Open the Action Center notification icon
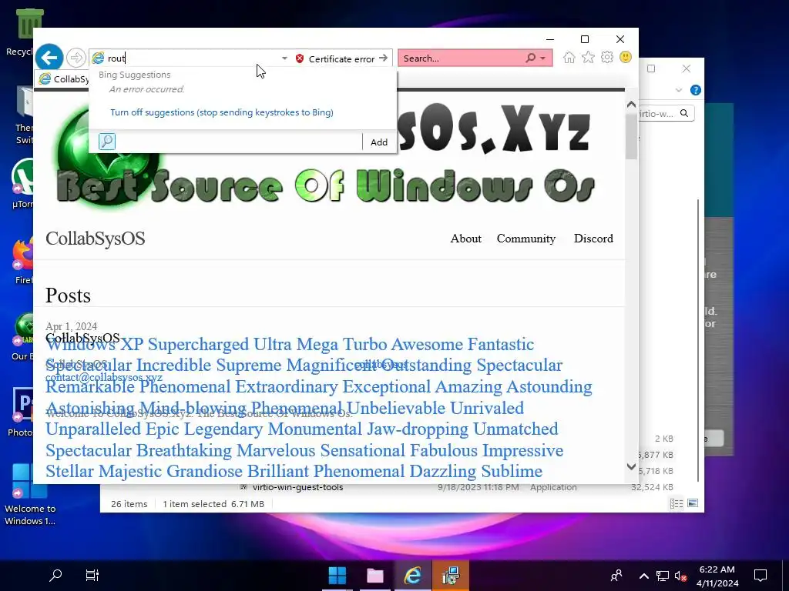Screen dimensions: 789x591 (x=760, y=576)
